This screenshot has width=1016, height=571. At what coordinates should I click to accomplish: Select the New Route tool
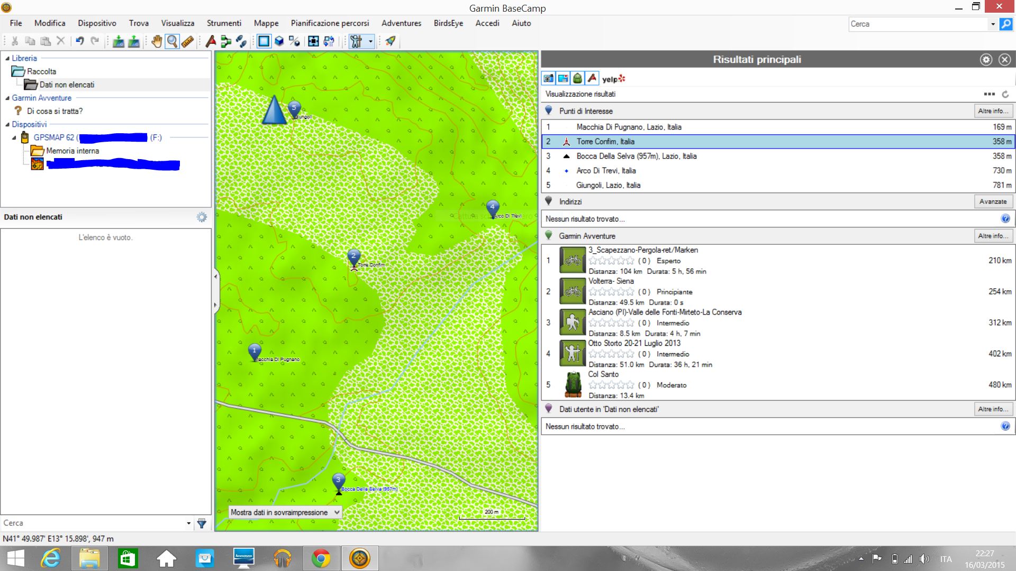(226, 41)
